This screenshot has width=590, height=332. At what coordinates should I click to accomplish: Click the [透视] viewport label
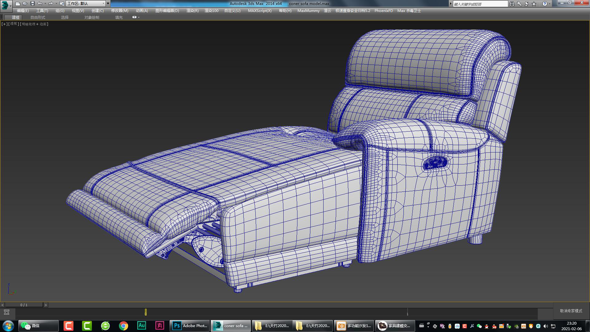click(13, 24)
